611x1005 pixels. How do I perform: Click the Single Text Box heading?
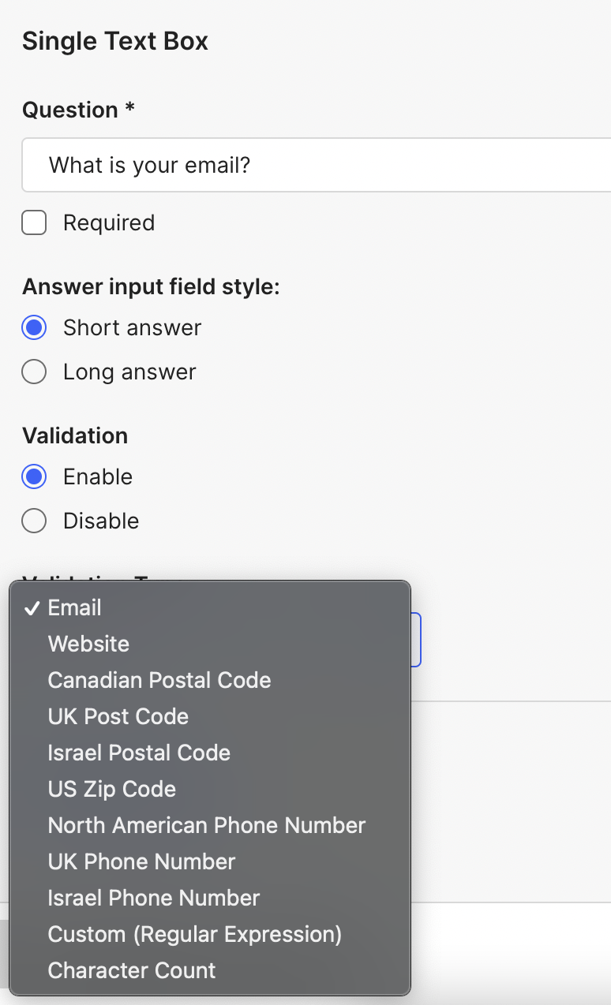point(115,41)
